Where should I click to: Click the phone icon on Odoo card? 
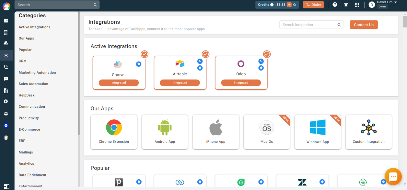pos(261,61)
